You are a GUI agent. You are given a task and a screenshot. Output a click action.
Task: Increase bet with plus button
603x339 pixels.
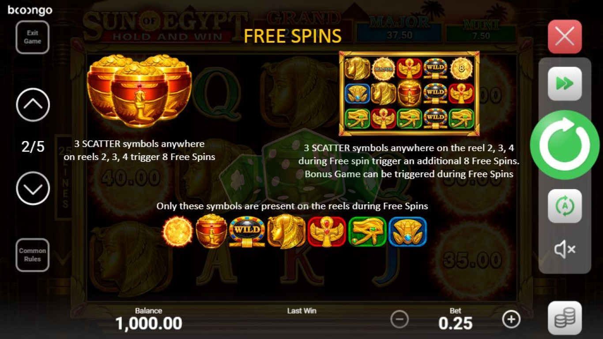tap(511, 319)
